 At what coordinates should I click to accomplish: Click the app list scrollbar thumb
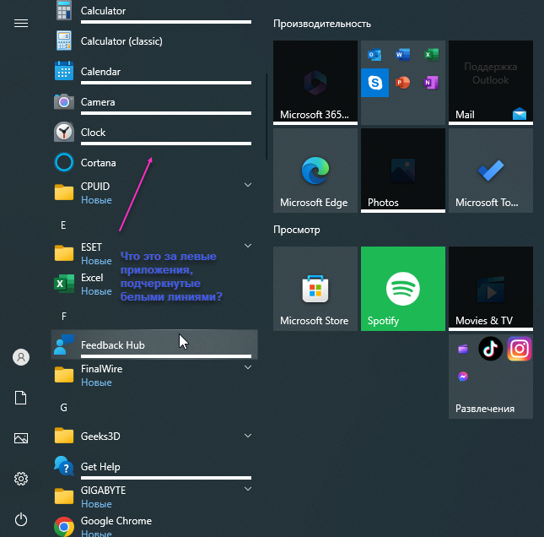(267, 117)
